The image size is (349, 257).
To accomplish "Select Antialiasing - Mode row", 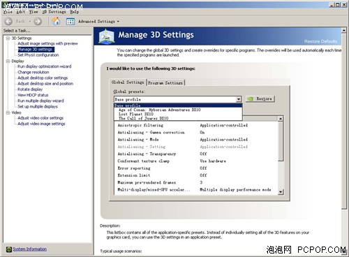I will [x=197, y=140].
